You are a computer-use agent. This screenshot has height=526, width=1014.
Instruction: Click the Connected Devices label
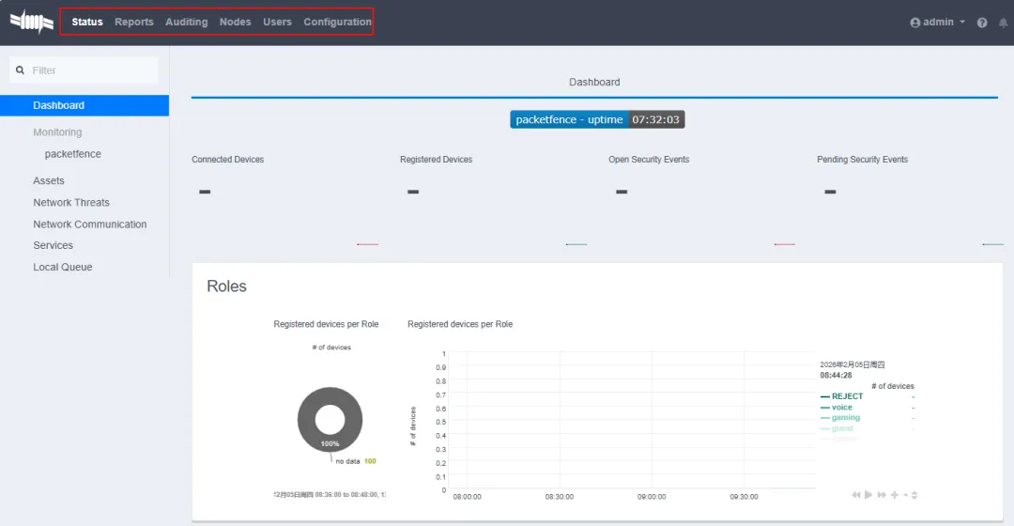(x=227, y=159)
